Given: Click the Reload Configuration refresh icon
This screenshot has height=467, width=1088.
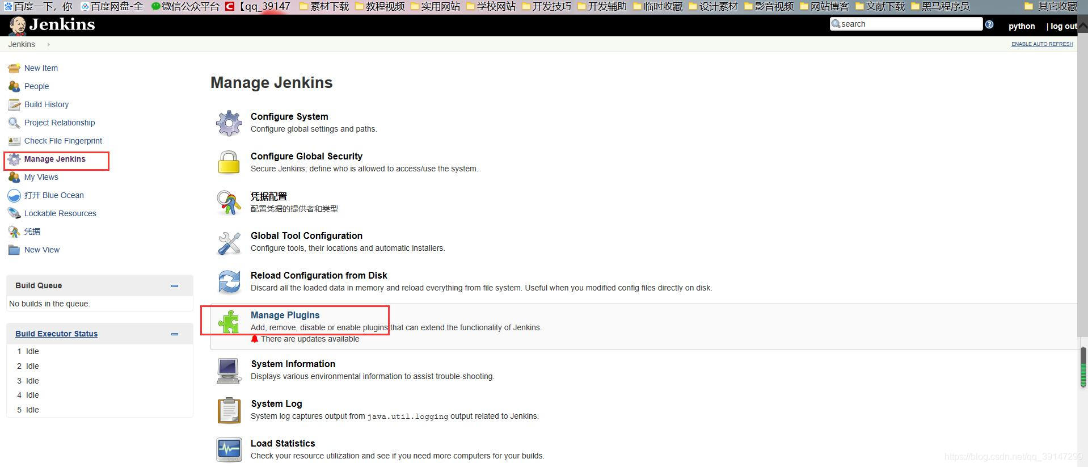Looking at the screenshot, I should (x=229, y=282).
